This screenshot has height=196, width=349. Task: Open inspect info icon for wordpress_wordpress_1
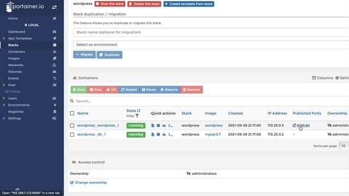click(158, 126)
